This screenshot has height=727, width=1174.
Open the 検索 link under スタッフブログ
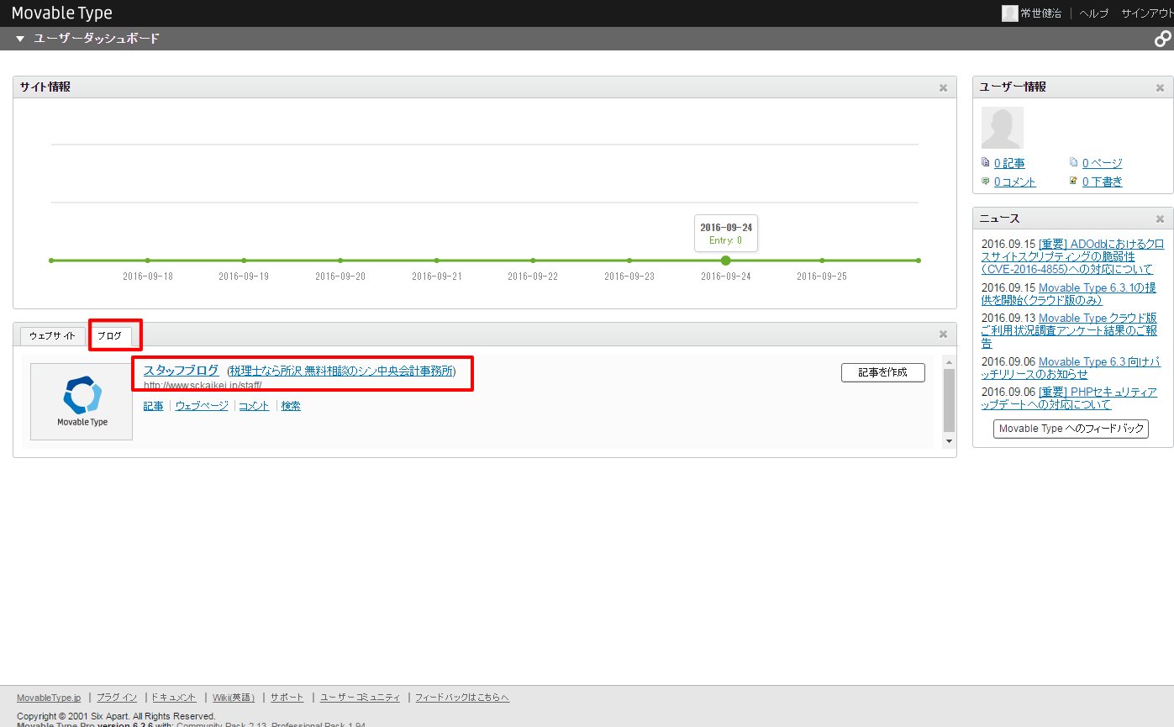291,406
